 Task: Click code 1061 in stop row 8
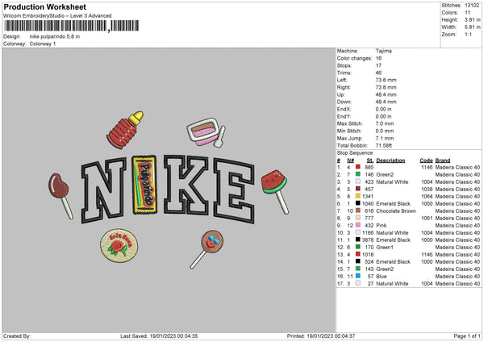tap(427, 218)
